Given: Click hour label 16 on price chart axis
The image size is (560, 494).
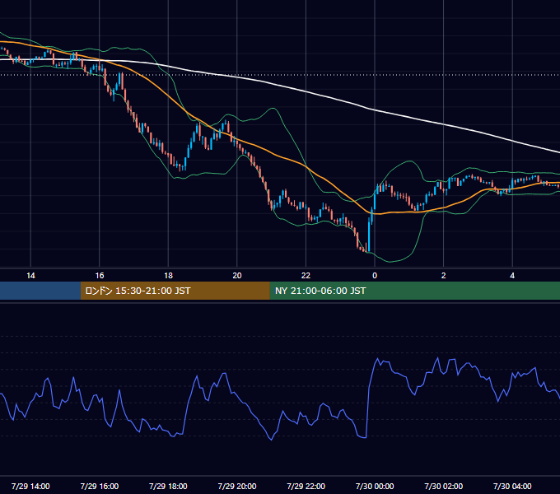Looking at the screenshot, I should 100,276.
